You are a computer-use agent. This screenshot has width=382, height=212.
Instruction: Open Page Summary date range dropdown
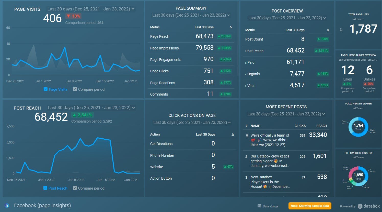[x=191, y=15]
